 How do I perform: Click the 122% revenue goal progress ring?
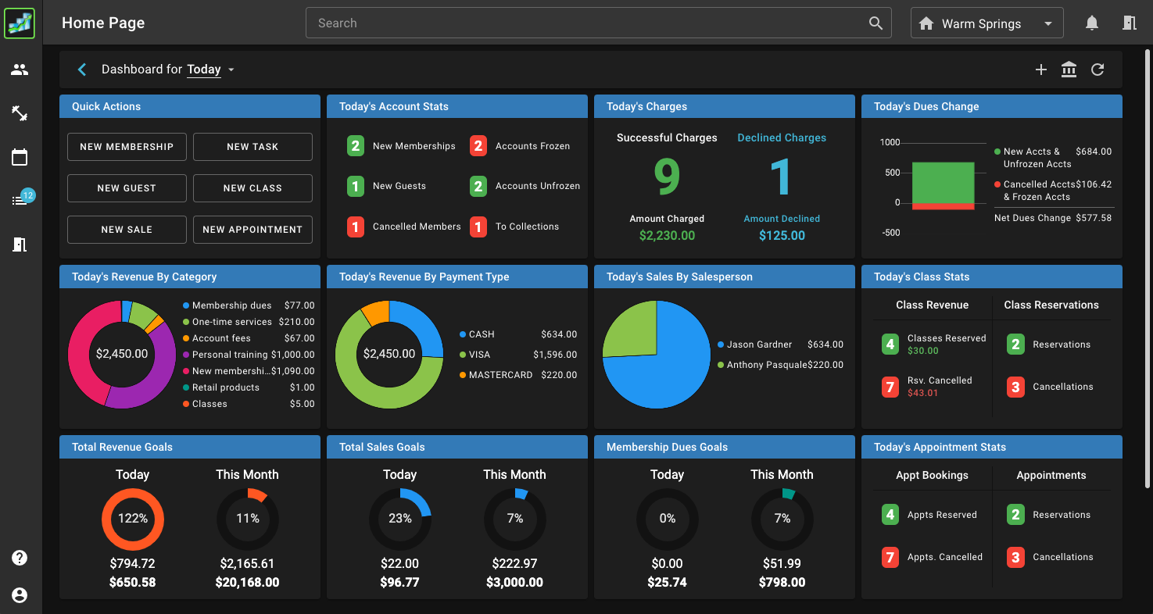(x=133, y=519)
